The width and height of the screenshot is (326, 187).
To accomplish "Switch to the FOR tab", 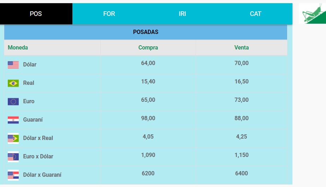I will (109, 14).
